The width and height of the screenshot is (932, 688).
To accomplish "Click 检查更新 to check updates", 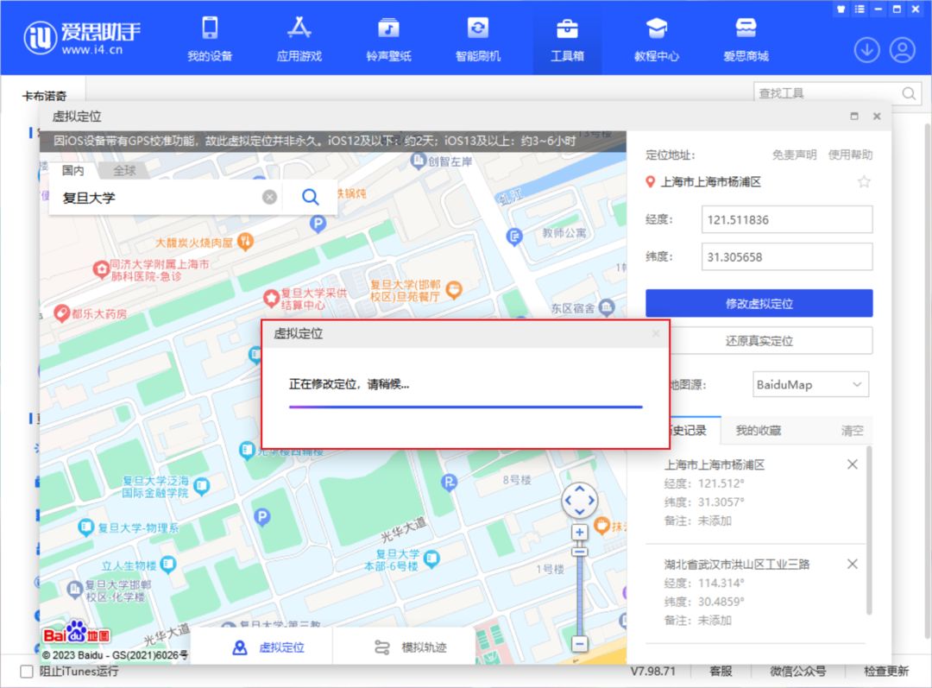I will [x=886, y=672].
